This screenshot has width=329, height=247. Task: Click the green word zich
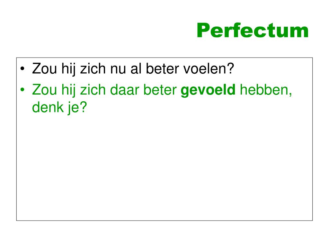(x=93, y=89)
